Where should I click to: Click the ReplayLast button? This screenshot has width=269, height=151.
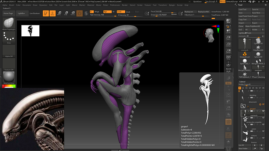click(190, 12)
